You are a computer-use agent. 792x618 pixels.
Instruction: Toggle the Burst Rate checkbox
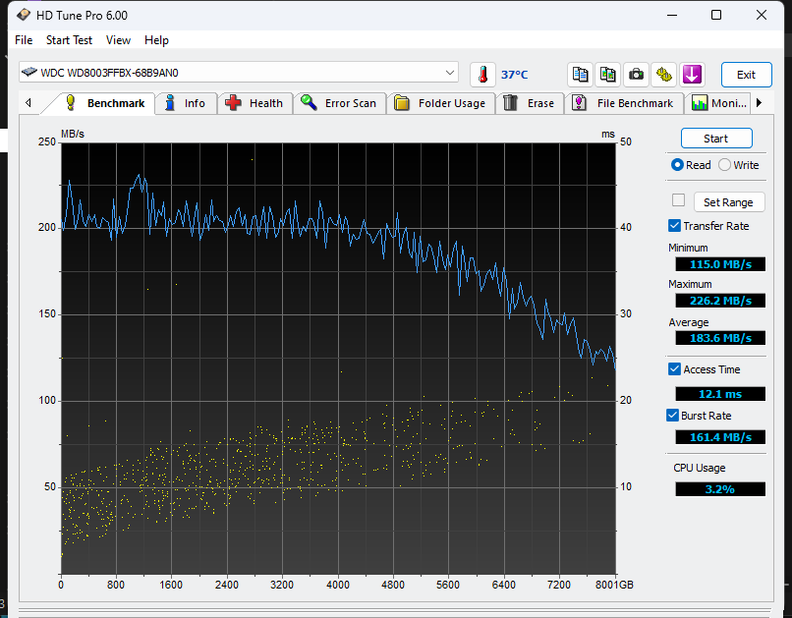[674, 416]
